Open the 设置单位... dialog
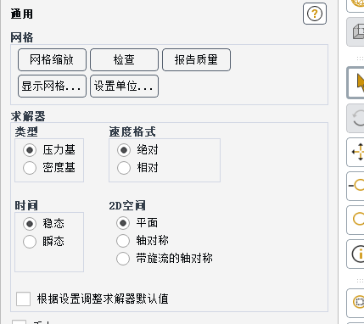The height and width of the screenshot is (324, 364). point(124,86)
